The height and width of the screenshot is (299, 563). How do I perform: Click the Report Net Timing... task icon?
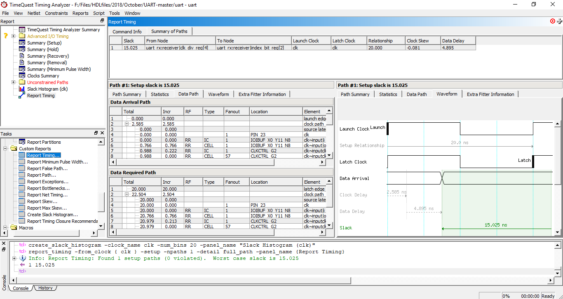pos(22,195)
